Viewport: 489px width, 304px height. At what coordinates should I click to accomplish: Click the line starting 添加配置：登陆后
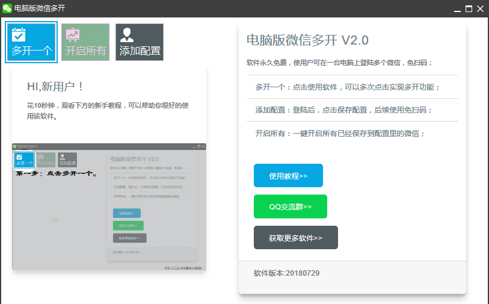pyautogui.click(x=343, y=110)
